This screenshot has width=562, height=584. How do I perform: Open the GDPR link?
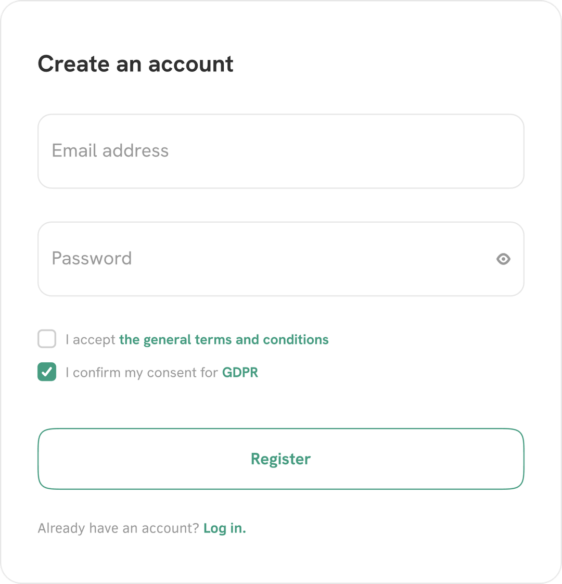click(240, 373)
